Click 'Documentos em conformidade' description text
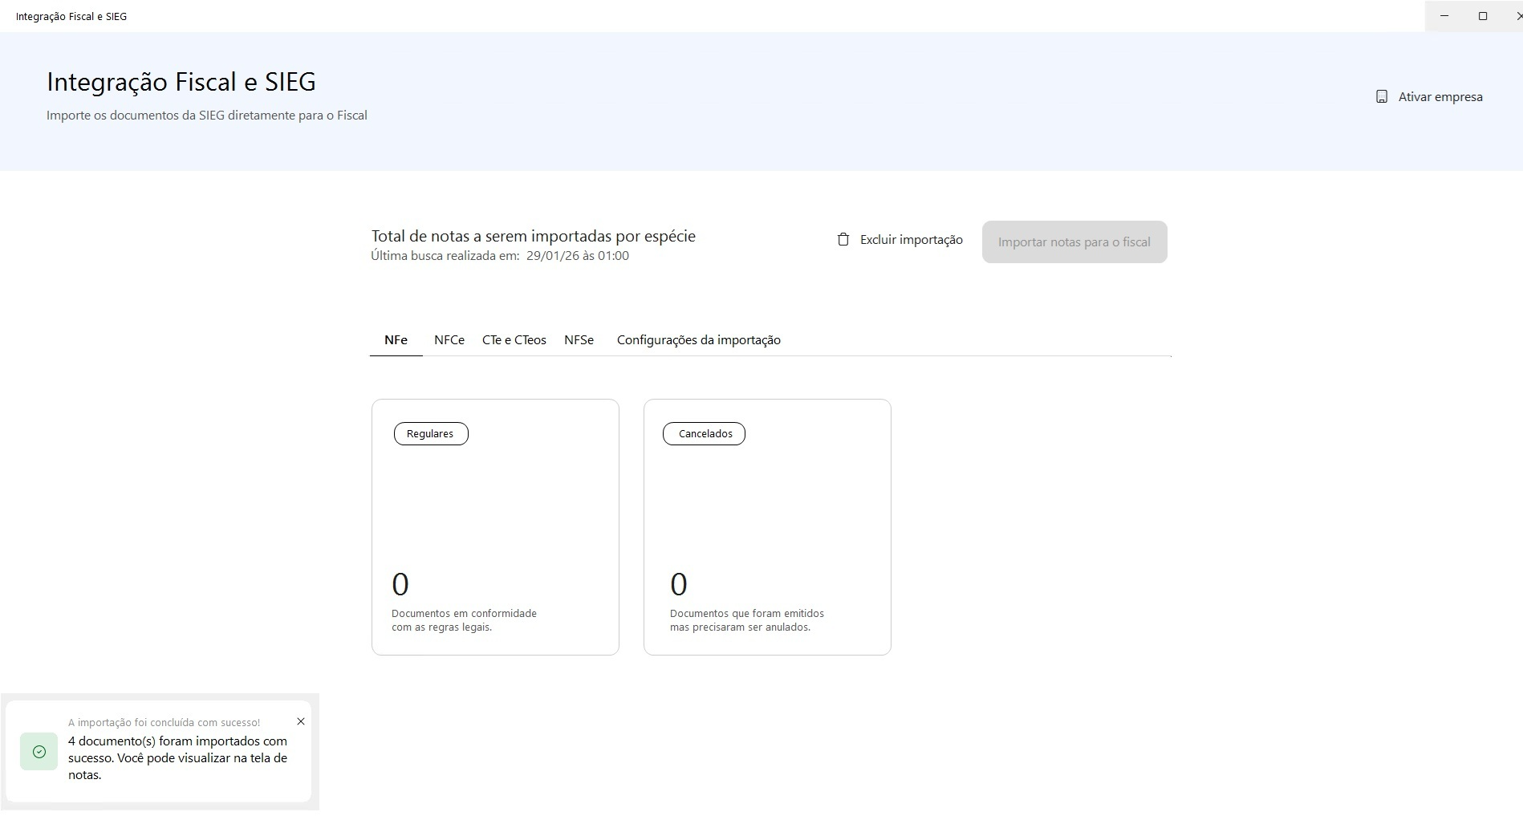This screenshot has width=1523, height=816. click(464, 620)
